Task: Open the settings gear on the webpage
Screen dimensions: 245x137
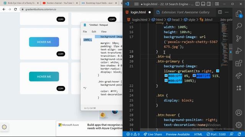Action: (x=4, y=127)
